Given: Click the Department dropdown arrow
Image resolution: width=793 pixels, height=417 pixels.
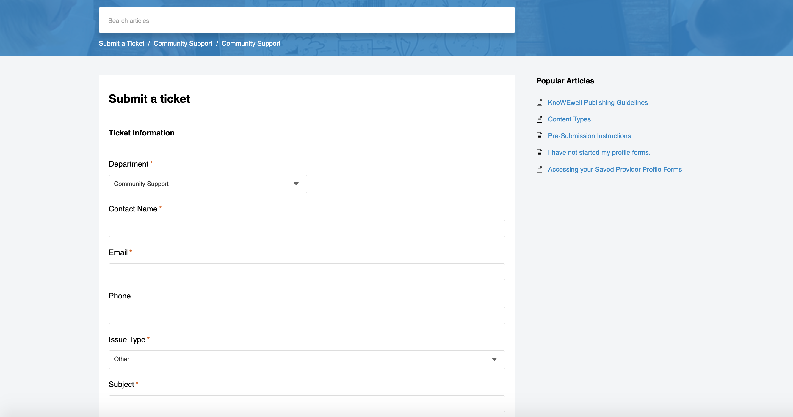Looking at the screenshot, I should click(x=296, y=184).
